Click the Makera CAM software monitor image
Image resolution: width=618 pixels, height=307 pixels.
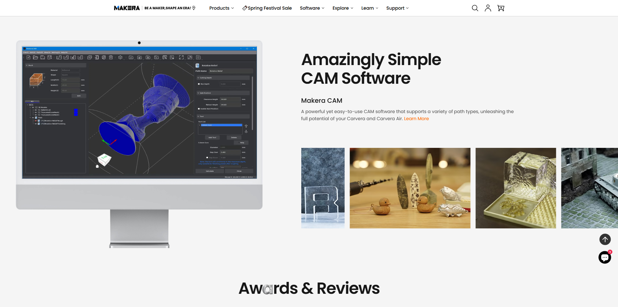[x=139, y=144]
